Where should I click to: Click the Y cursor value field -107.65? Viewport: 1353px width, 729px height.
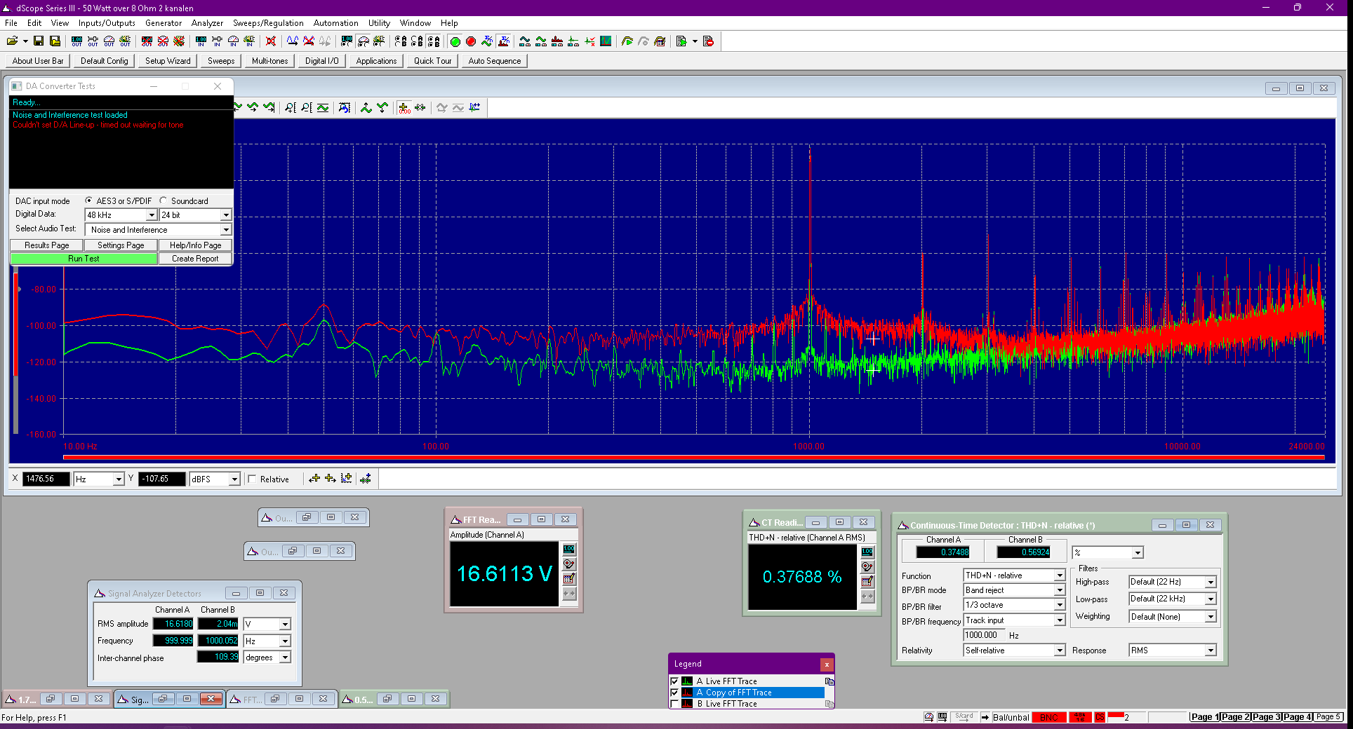[x=162, y=479]
